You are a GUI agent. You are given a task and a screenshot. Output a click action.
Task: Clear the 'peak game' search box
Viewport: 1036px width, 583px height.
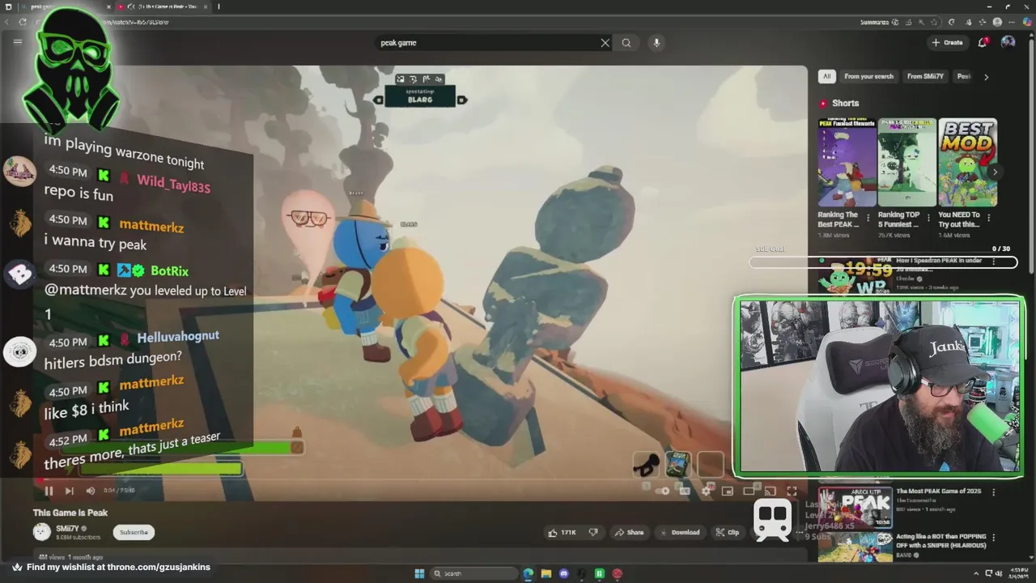[x=605, y=43]
